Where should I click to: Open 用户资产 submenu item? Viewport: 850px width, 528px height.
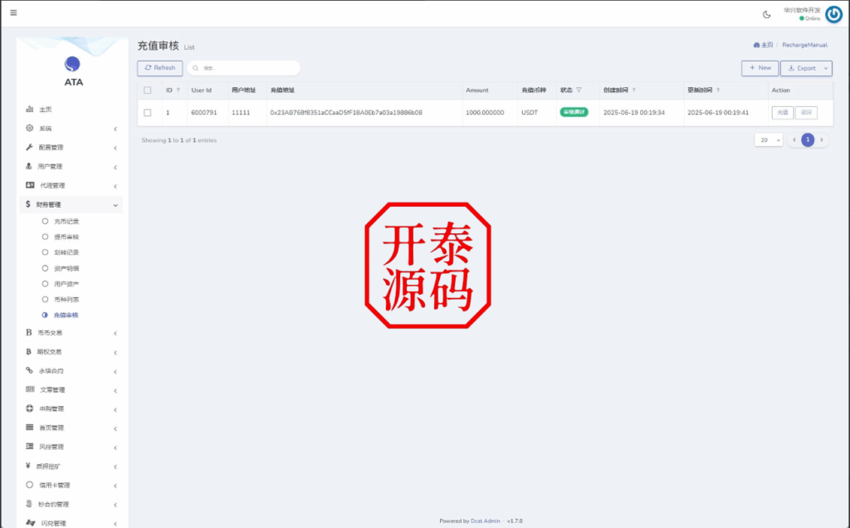(66, 284)
